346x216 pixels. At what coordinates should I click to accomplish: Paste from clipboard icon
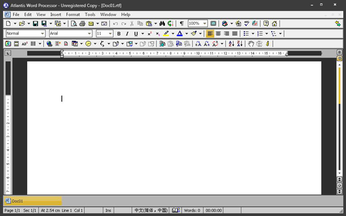[149, 24]
